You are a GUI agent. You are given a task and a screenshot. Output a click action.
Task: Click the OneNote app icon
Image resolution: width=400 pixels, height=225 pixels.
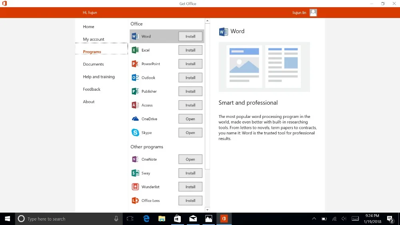pos(135,159)
